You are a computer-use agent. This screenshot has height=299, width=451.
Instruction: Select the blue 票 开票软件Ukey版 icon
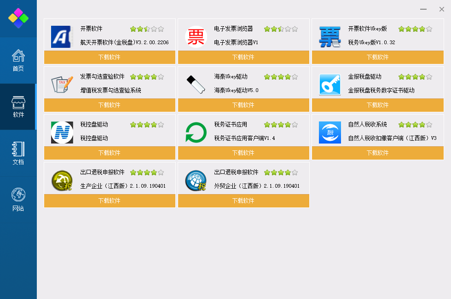click(x=330, y=37)
